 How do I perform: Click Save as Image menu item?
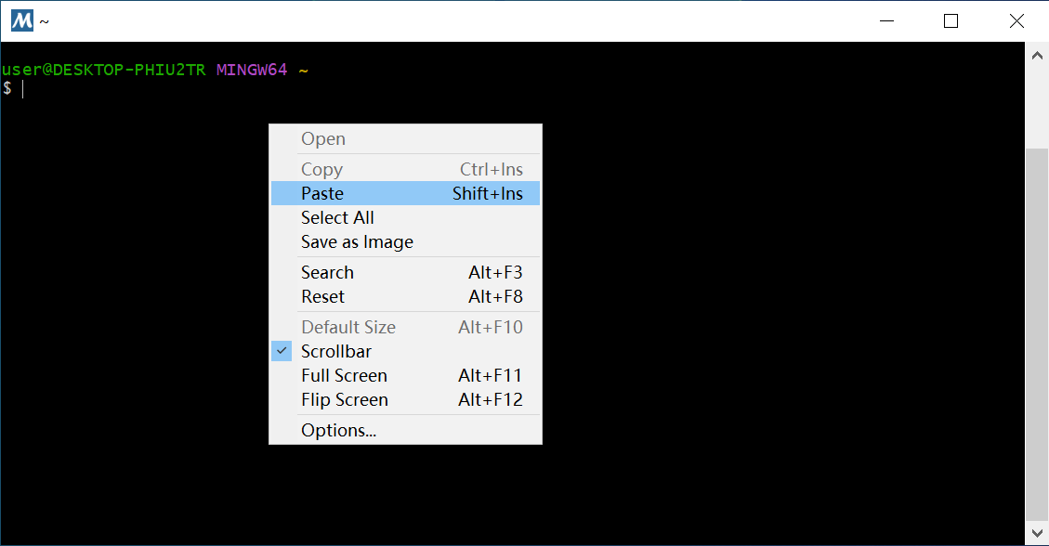pyautogui.click(x=357, y=242)
